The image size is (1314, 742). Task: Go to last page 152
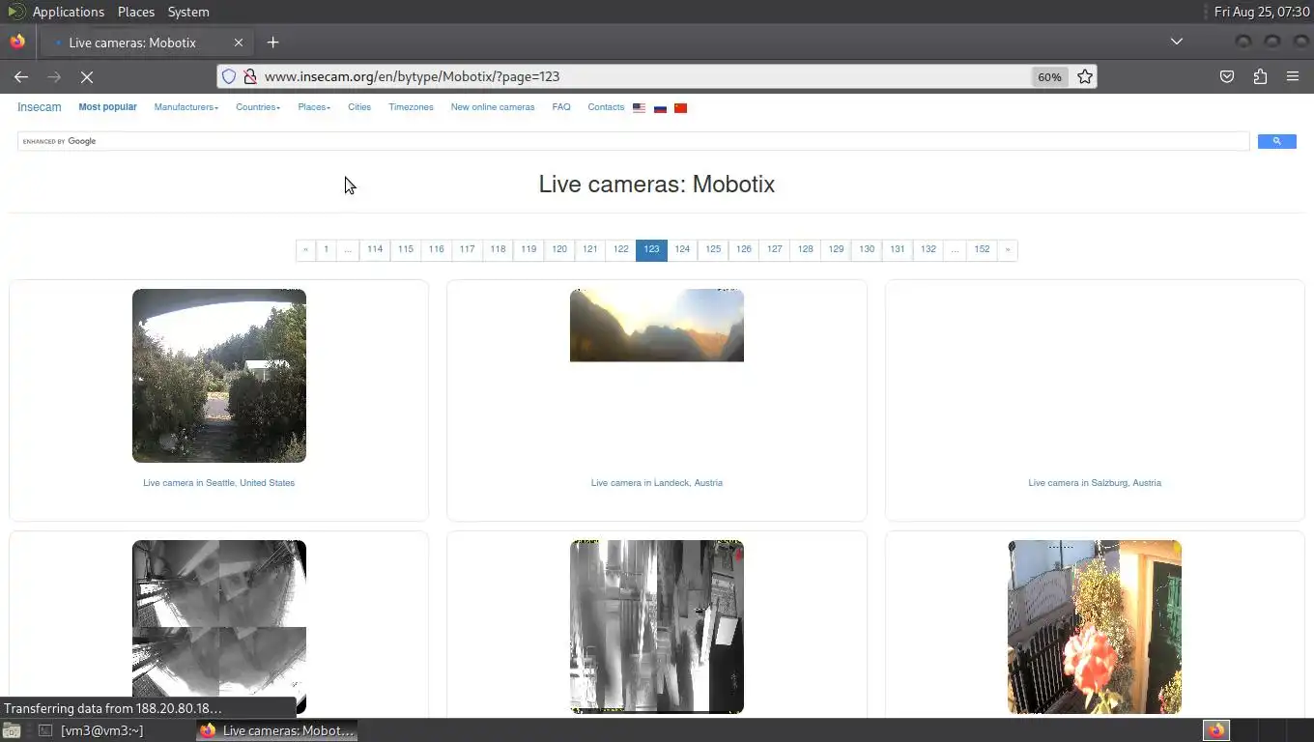tap(982, 249)
